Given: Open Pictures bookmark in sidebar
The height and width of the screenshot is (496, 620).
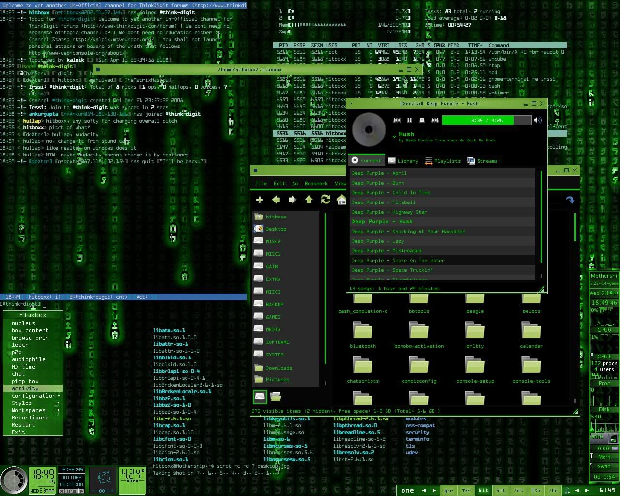Looking at the screenshot, I should tap(286, 380).
